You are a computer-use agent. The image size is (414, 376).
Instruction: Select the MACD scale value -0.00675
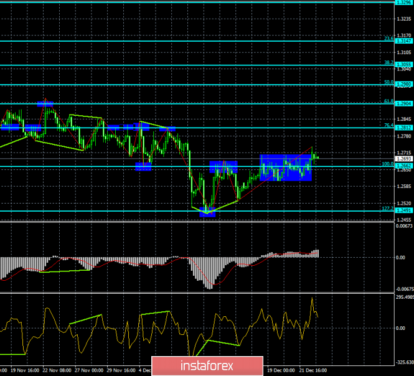(404, 289)
